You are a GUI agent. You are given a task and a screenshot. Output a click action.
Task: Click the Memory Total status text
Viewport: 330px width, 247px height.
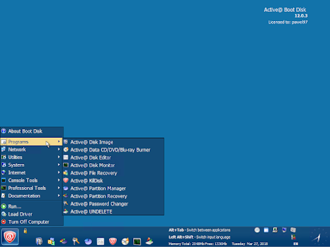click(197, 244)
